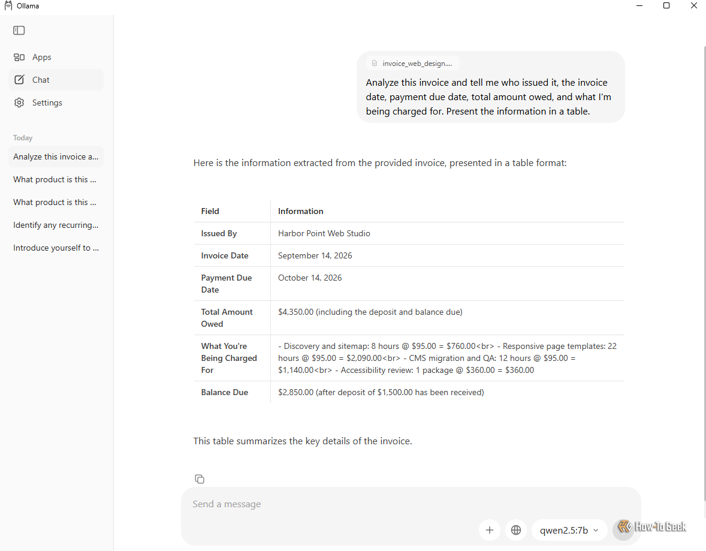
Task: Click the 'Today' history heading
Action: click(23, 138)
